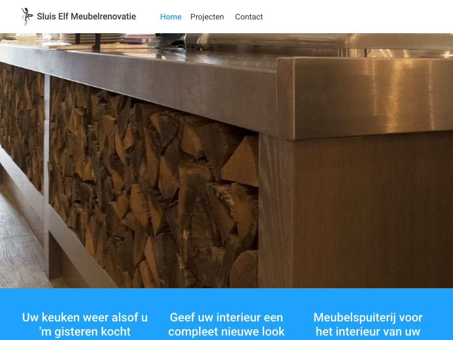Select the 'Meubelspuiterij voor het interieur' heading

[368, 325]
